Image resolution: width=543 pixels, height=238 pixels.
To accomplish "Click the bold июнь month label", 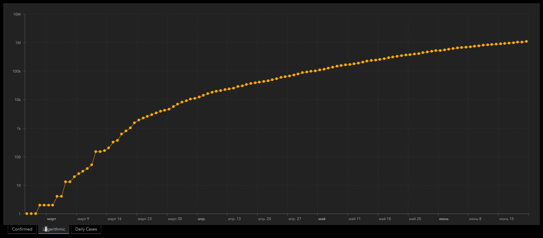I will click(444, 219).
